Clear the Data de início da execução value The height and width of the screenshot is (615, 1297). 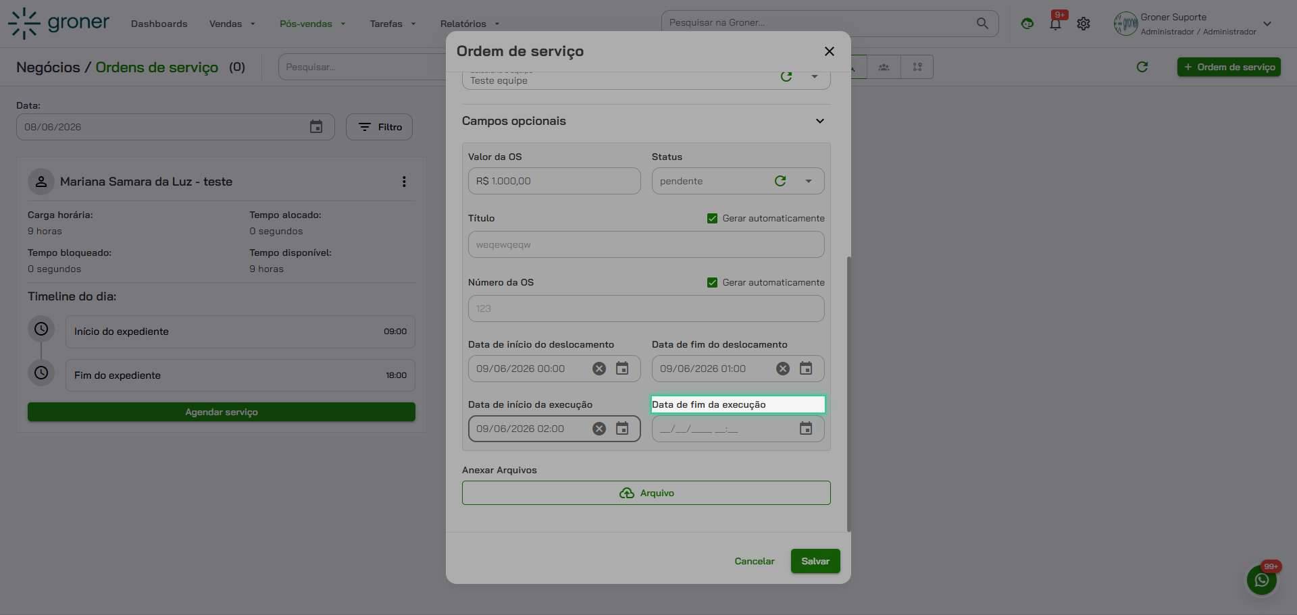pos(599,429)
